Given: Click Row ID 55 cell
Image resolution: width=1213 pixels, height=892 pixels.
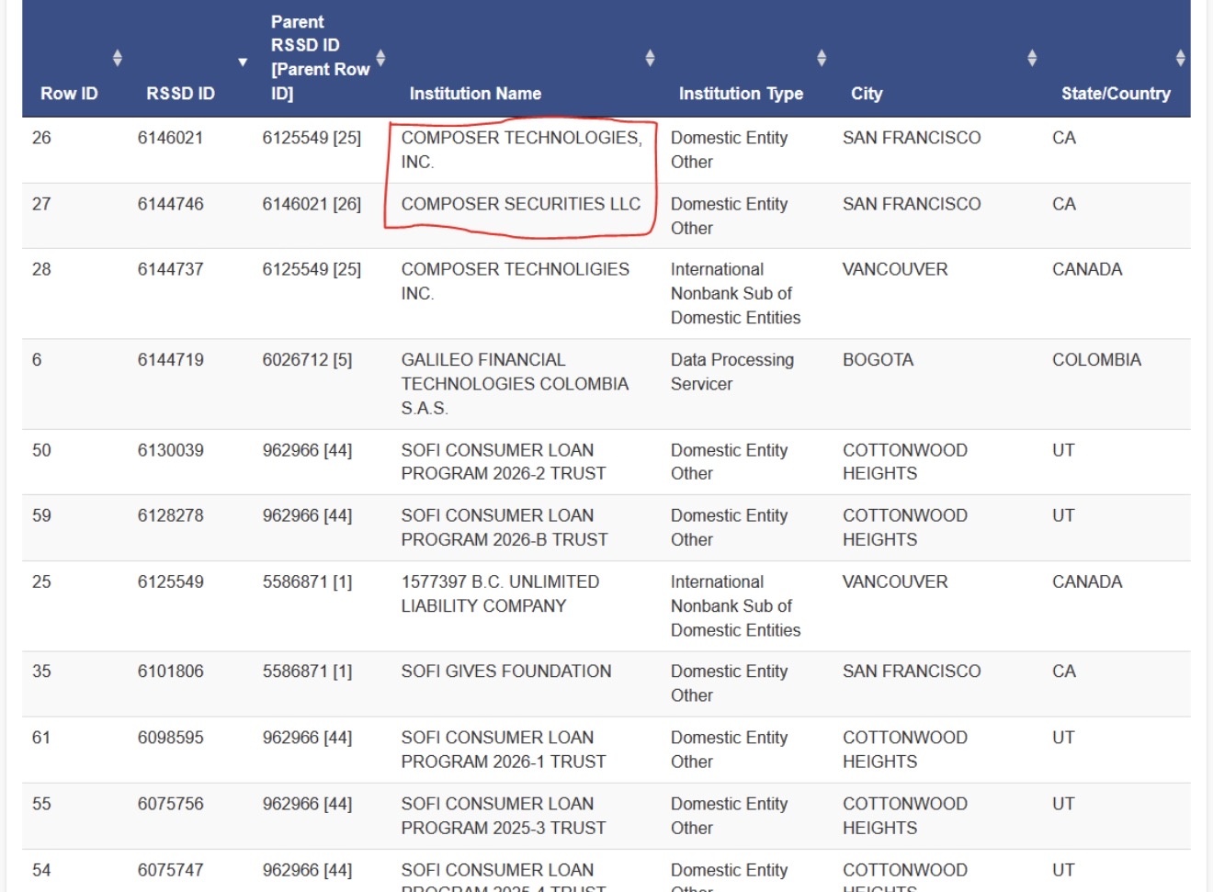Looking at the screenshot, I should coord(41,804).
